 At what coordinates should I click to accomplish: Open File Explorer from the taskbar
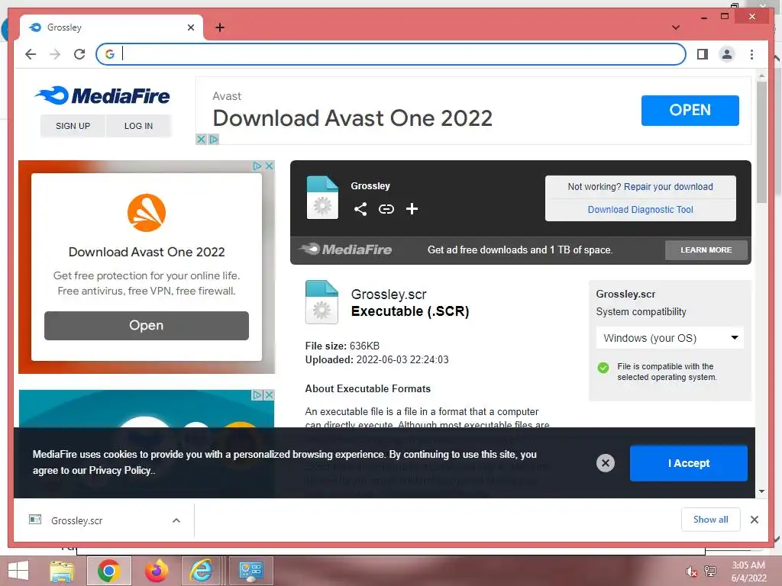pos(62,571)
